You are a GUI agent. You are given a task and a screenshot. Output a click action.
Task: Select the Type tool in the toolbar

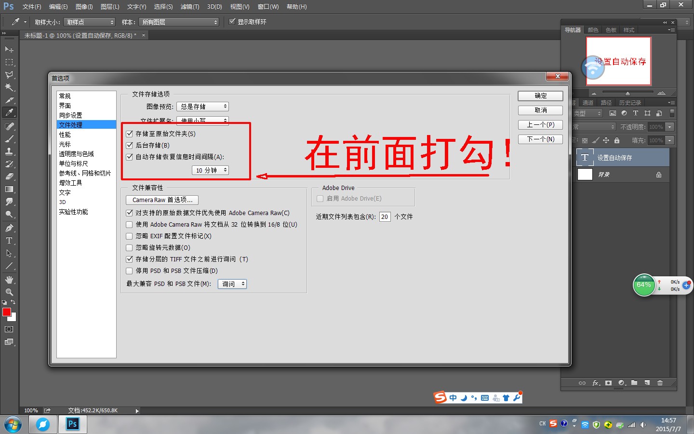(9, 240)
